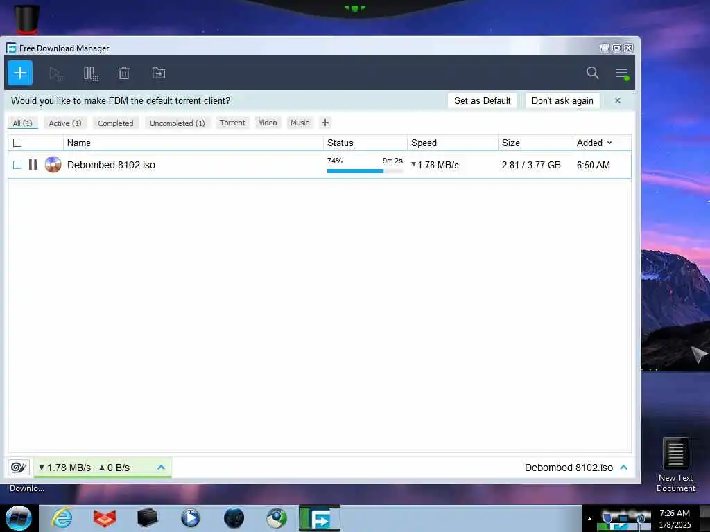Select the Video filter tab
Screen dimensions: 710x532
268,123
